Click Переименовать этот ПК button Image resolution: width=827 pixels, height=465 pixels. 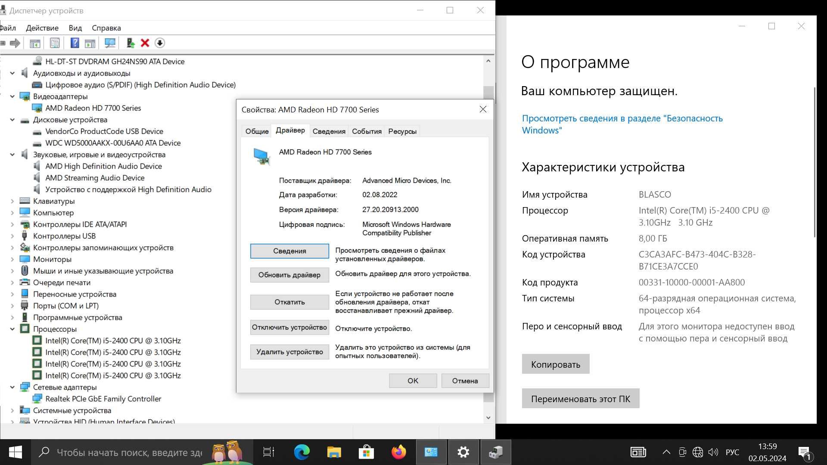[x=581, y=399]
